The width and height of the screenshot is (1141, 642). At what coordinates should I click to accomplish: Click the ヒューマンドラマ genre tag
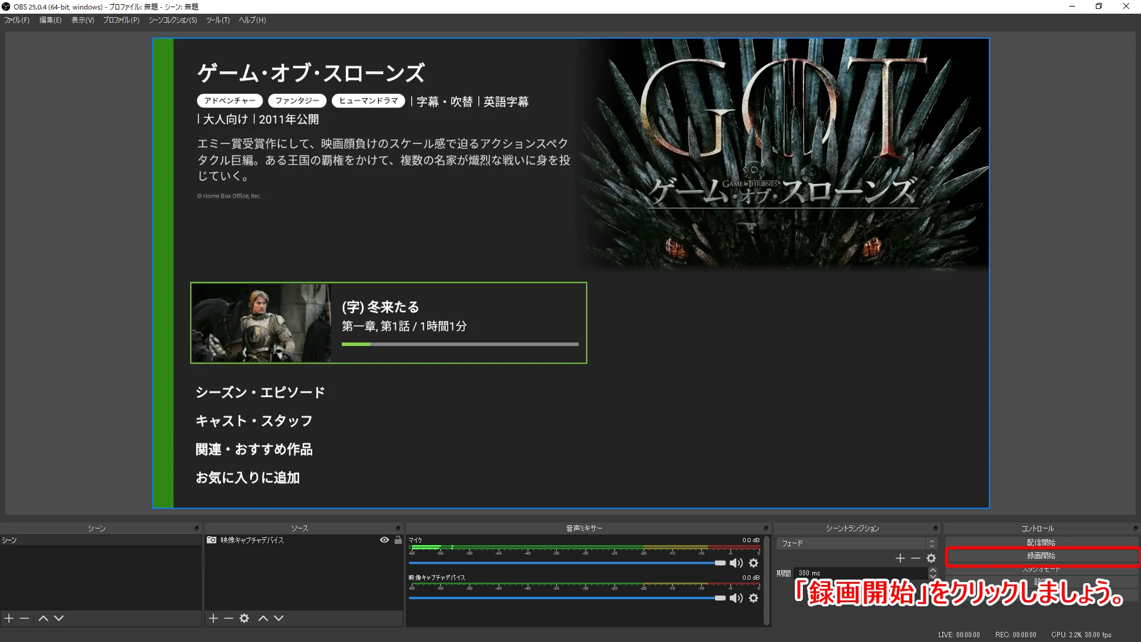pyautogui.click(x=368, y=101)
